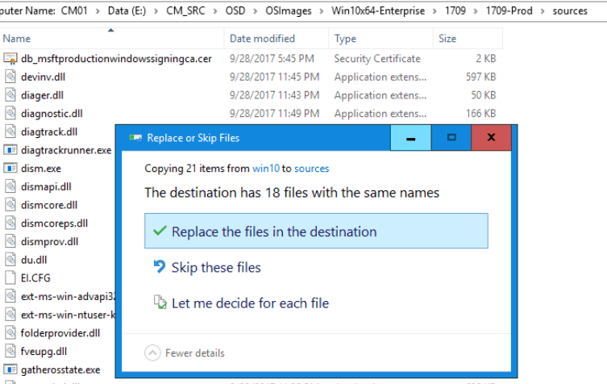Viewport: 607px width, 384px height.
Task: Navigate to CM_SRC breadcrumb
Action: 185,10
